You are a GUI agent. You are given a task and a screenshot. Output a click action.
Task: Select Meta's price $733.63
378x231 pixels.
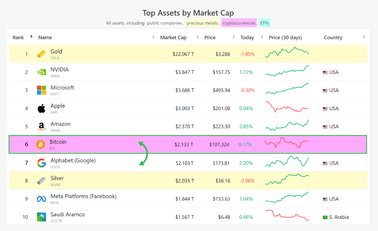click(x=221, y=199)
